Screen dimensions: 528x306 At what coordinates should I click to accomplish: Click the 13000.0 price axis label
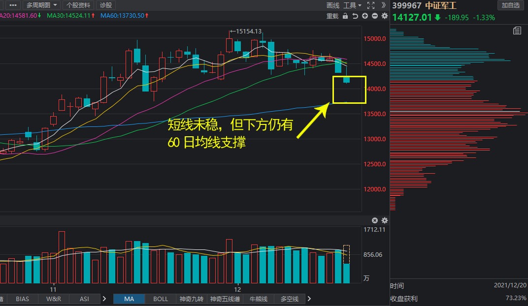[x=375, y=139]
